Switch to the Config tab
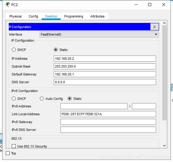The height and width of the screenshot is (162, 173). click(x=33, y=16)
